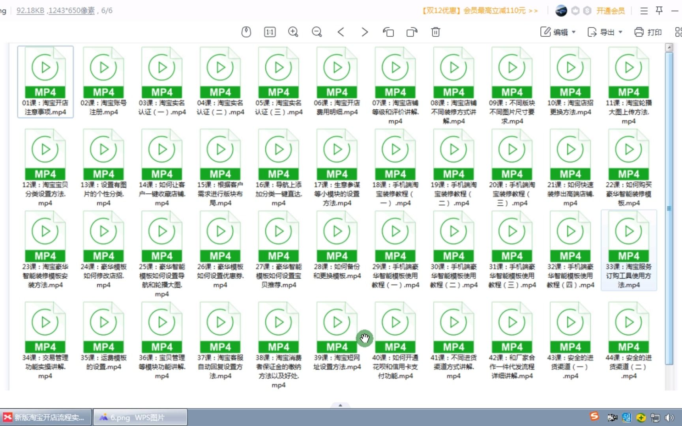
Task: Zoom out of the image
Action: click(317, 32)
